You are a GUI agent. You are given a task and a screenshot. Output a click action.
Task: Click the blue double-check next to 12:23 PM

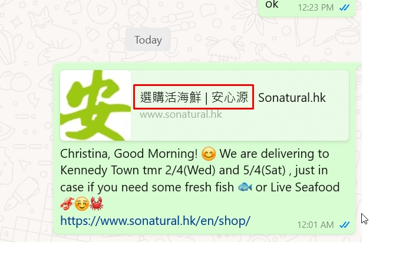[345, 8]
